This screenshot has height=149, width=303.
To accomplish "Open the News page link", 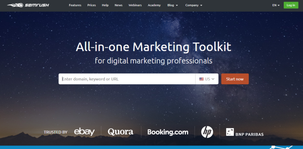I will point(118,5).
